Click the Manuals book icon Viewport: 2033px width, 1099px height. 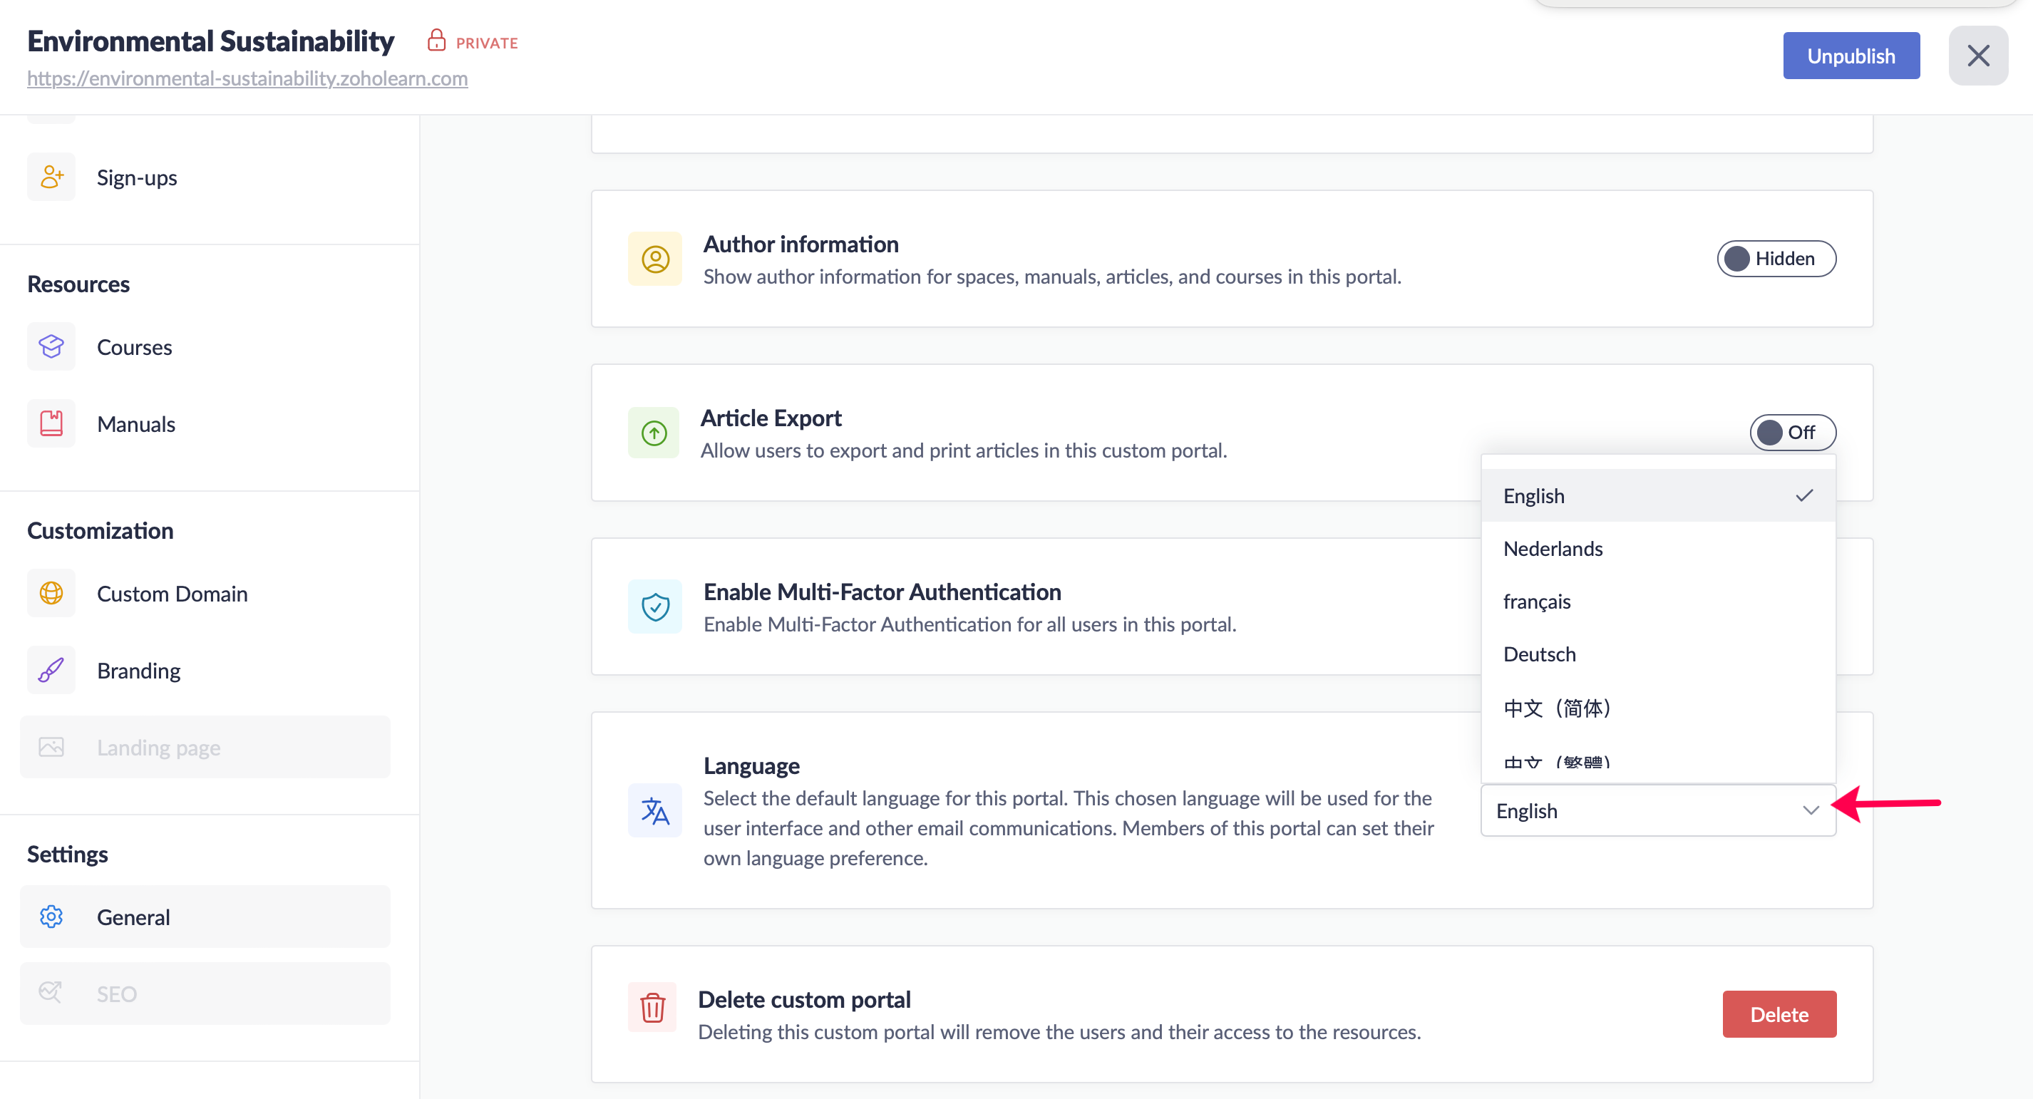pos(51,423)
